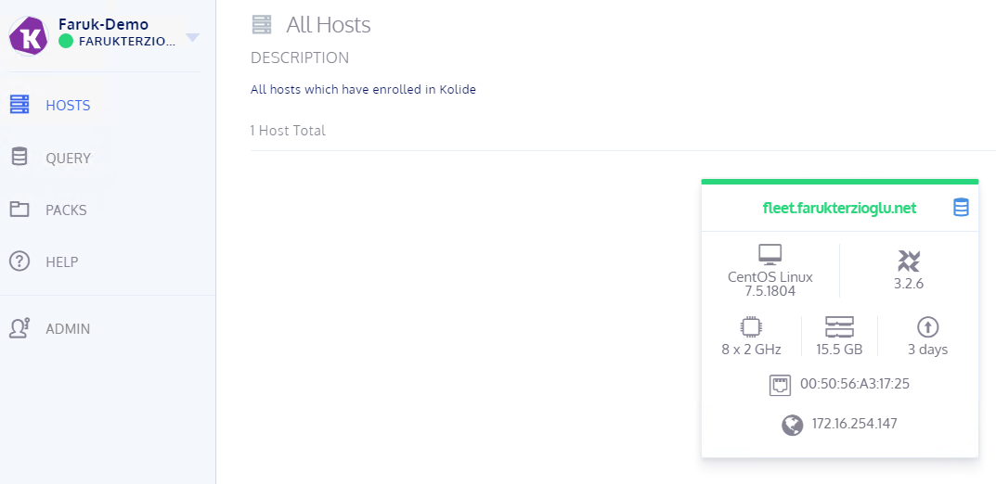Query this host using blue database icon

pyautogui.click(x=961, y=208)
